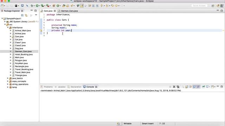This screenshot has height=126, width=225.
Task: Select Animal_Main.java in Package Explorer
Action: [23, 30]
